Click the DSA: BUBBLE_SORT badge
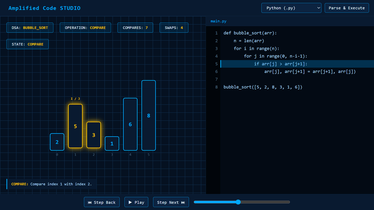This screenshot has width=374, height=210. pos(30,28)
